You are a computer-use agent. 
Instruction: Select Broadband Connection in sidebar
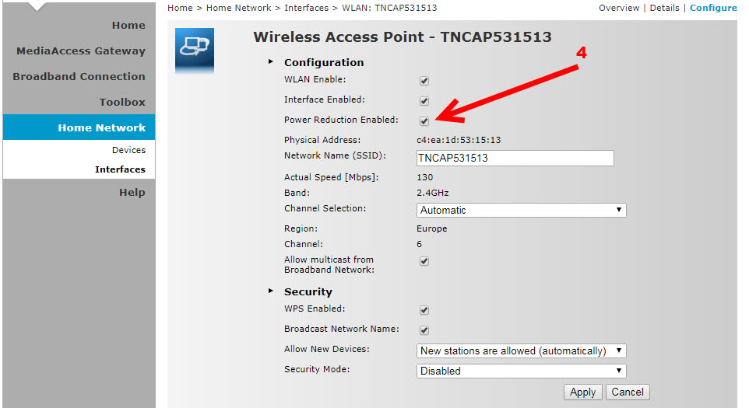coord(79,76)
